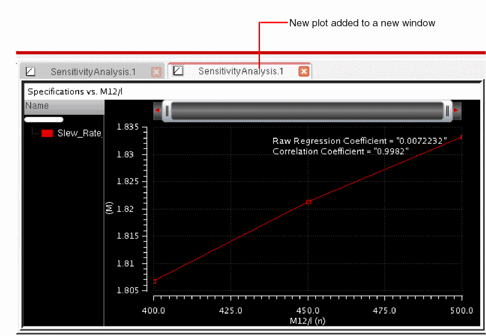Select the data point at 450.0
Screen dimensions: 486x336
308,202
